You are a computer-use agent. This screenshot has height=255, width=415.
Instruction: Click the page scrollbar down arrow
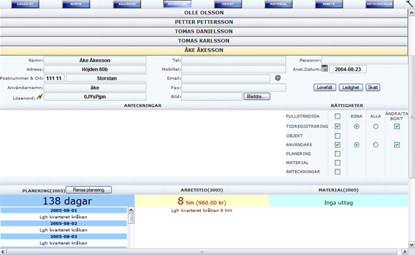coord(412,245)
